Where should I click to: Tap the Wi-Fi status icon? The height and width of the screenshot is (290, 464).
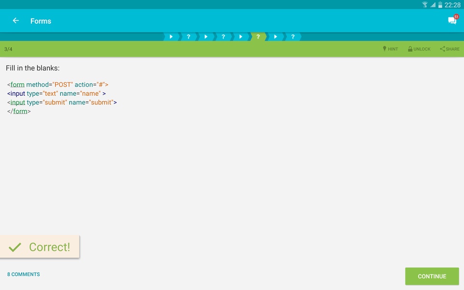(425, 5)
